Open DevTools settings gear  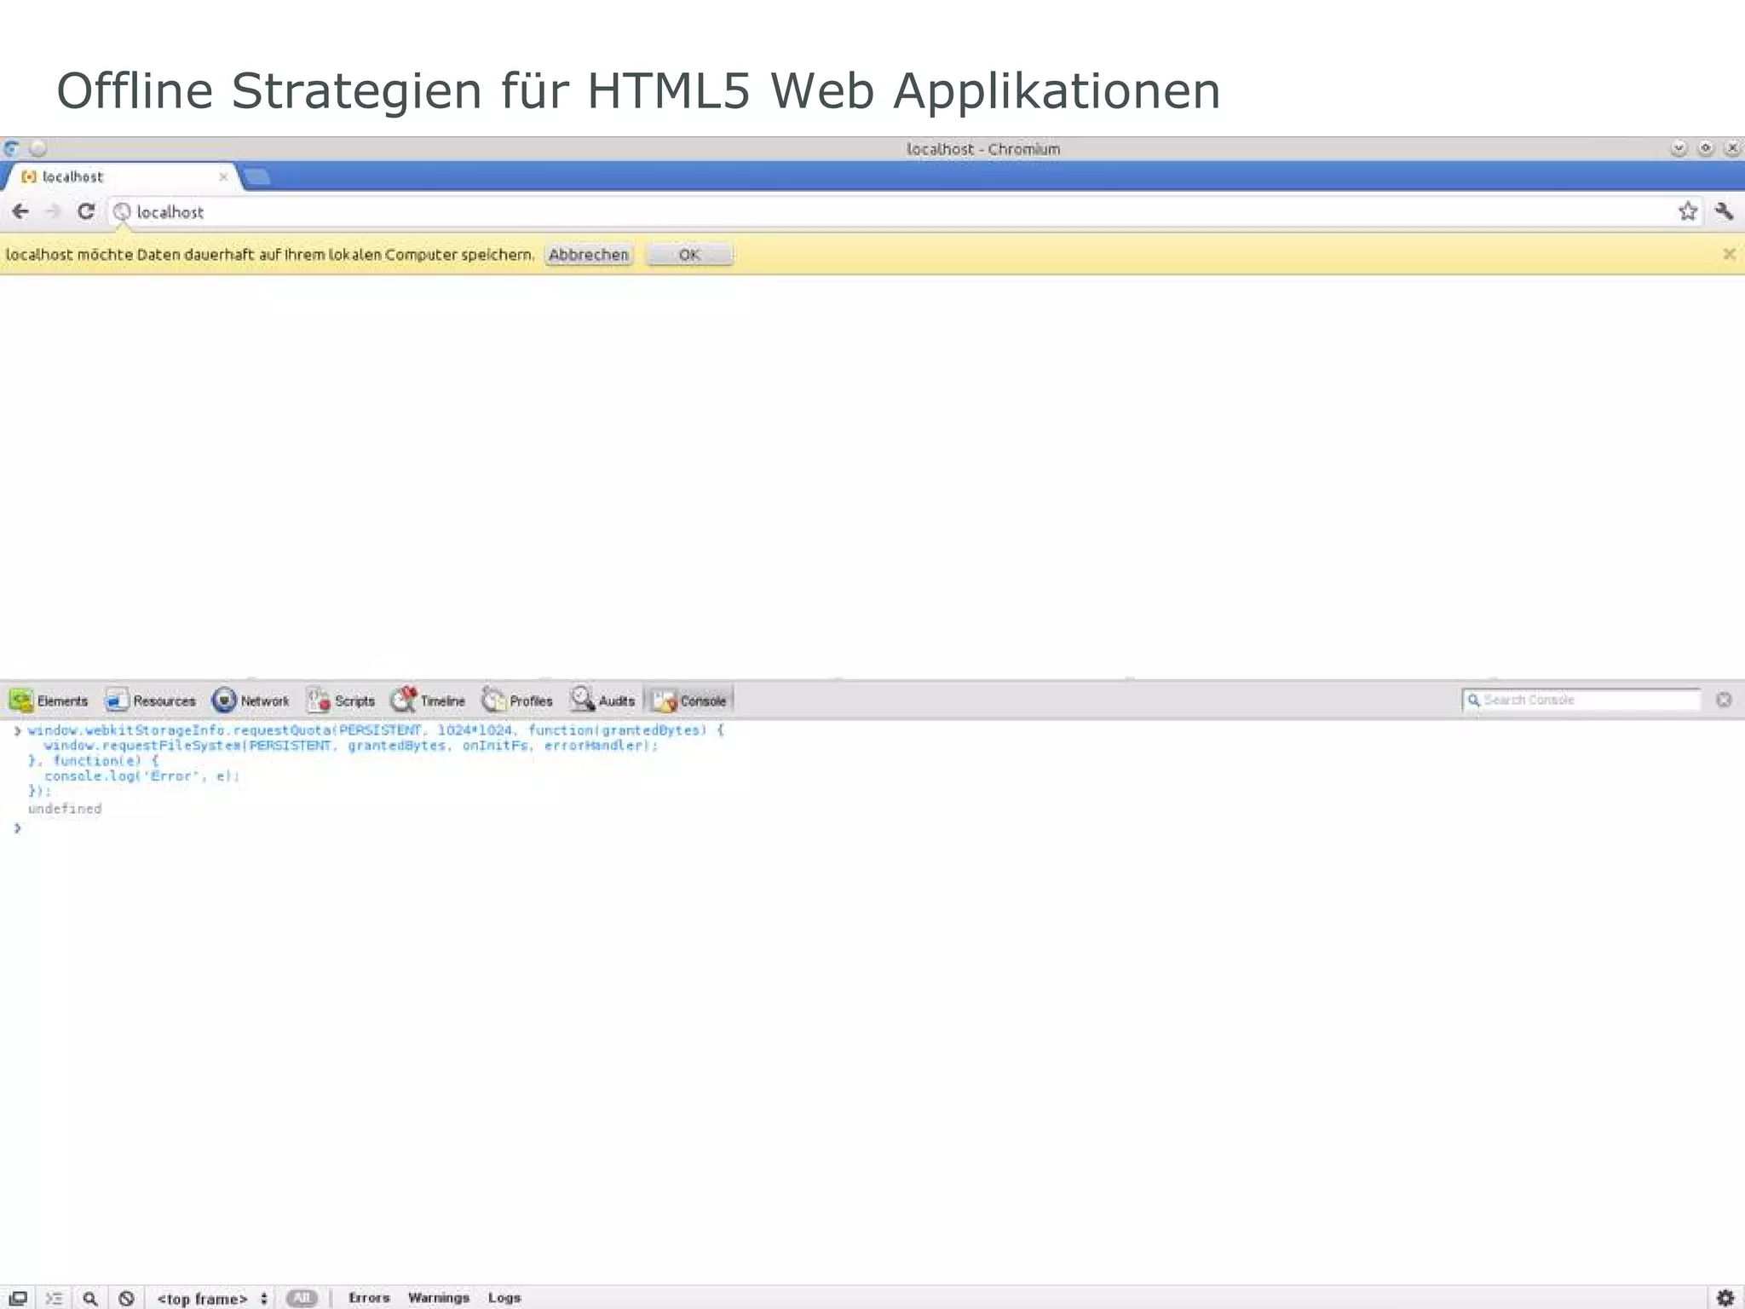(x=1725, y=1297)
